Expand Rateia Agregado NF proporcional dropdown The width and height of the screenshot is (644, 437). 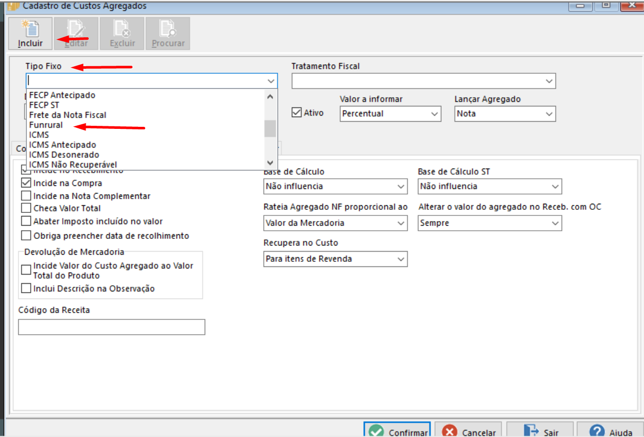[x=401, y=223]
